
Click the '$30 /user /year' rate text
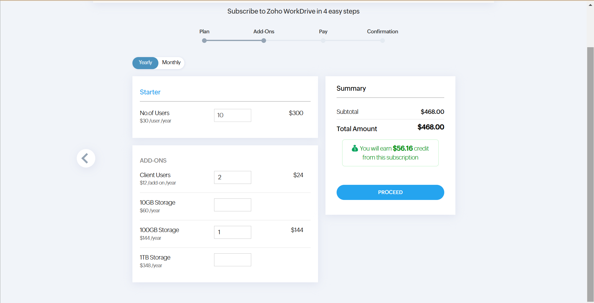click(155, 121)
